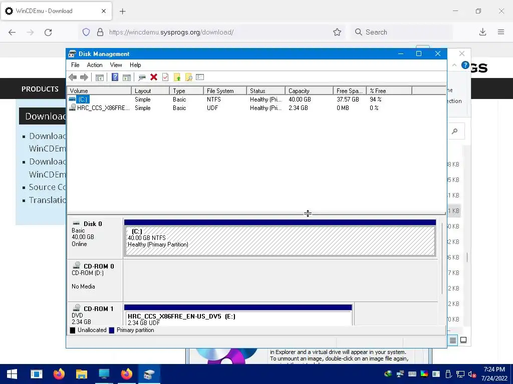The image size is (513, 384).
Task: Select the HRC_CCS_X86FRE_EN-US_DV5 (E:) partition block
Action: 238,318
